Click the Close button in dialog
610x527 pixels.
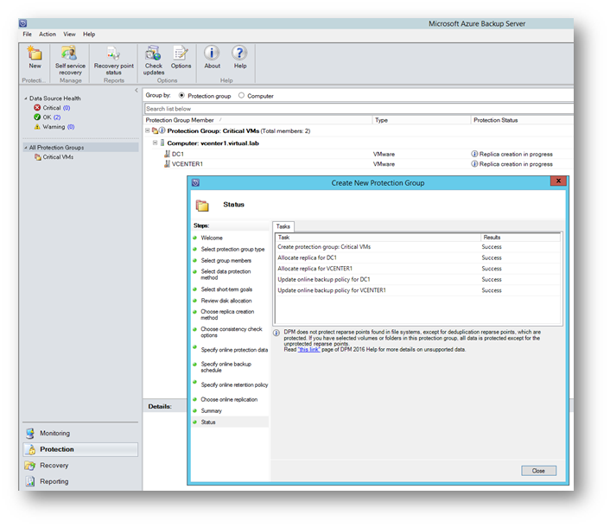click(538, 471)
